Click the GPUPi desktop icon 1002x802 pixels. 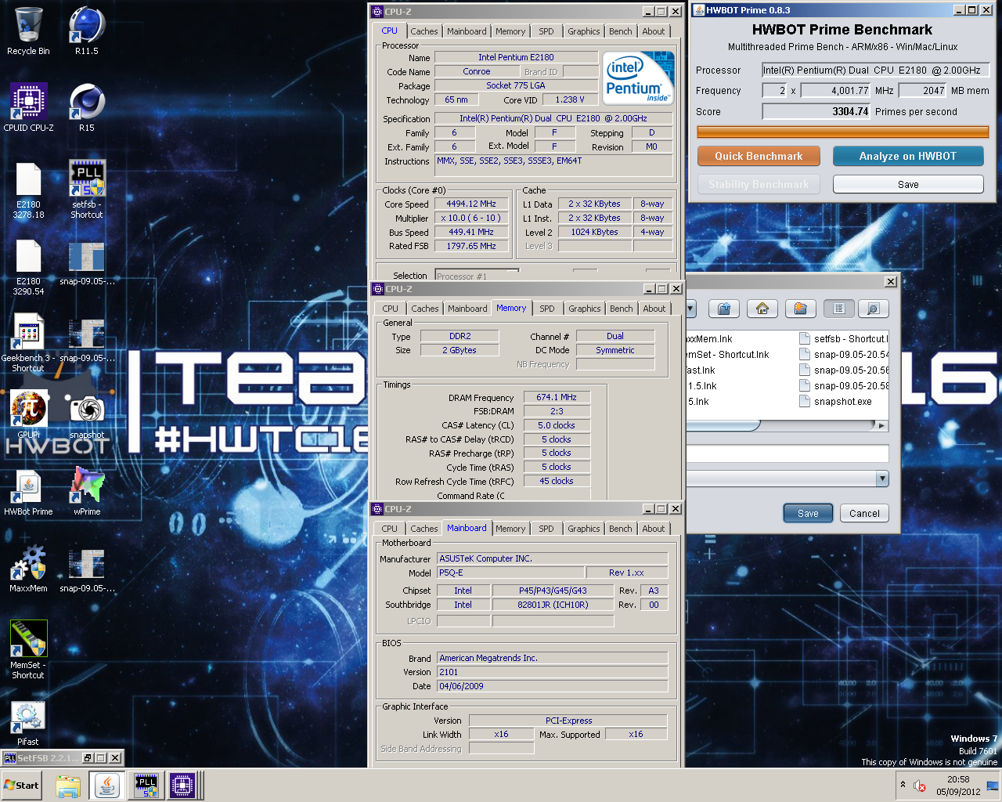pyautogui.click(x=28, y=415)
